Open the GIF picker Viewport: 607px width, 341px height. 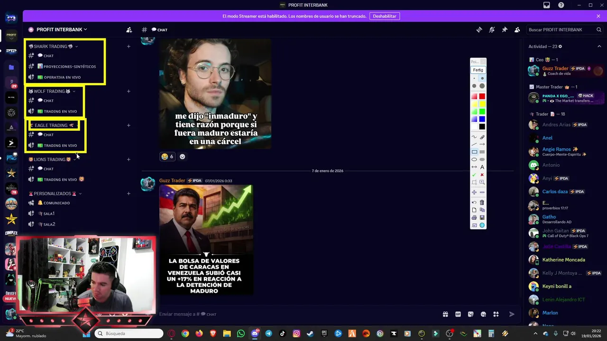(x=458, y=314)
